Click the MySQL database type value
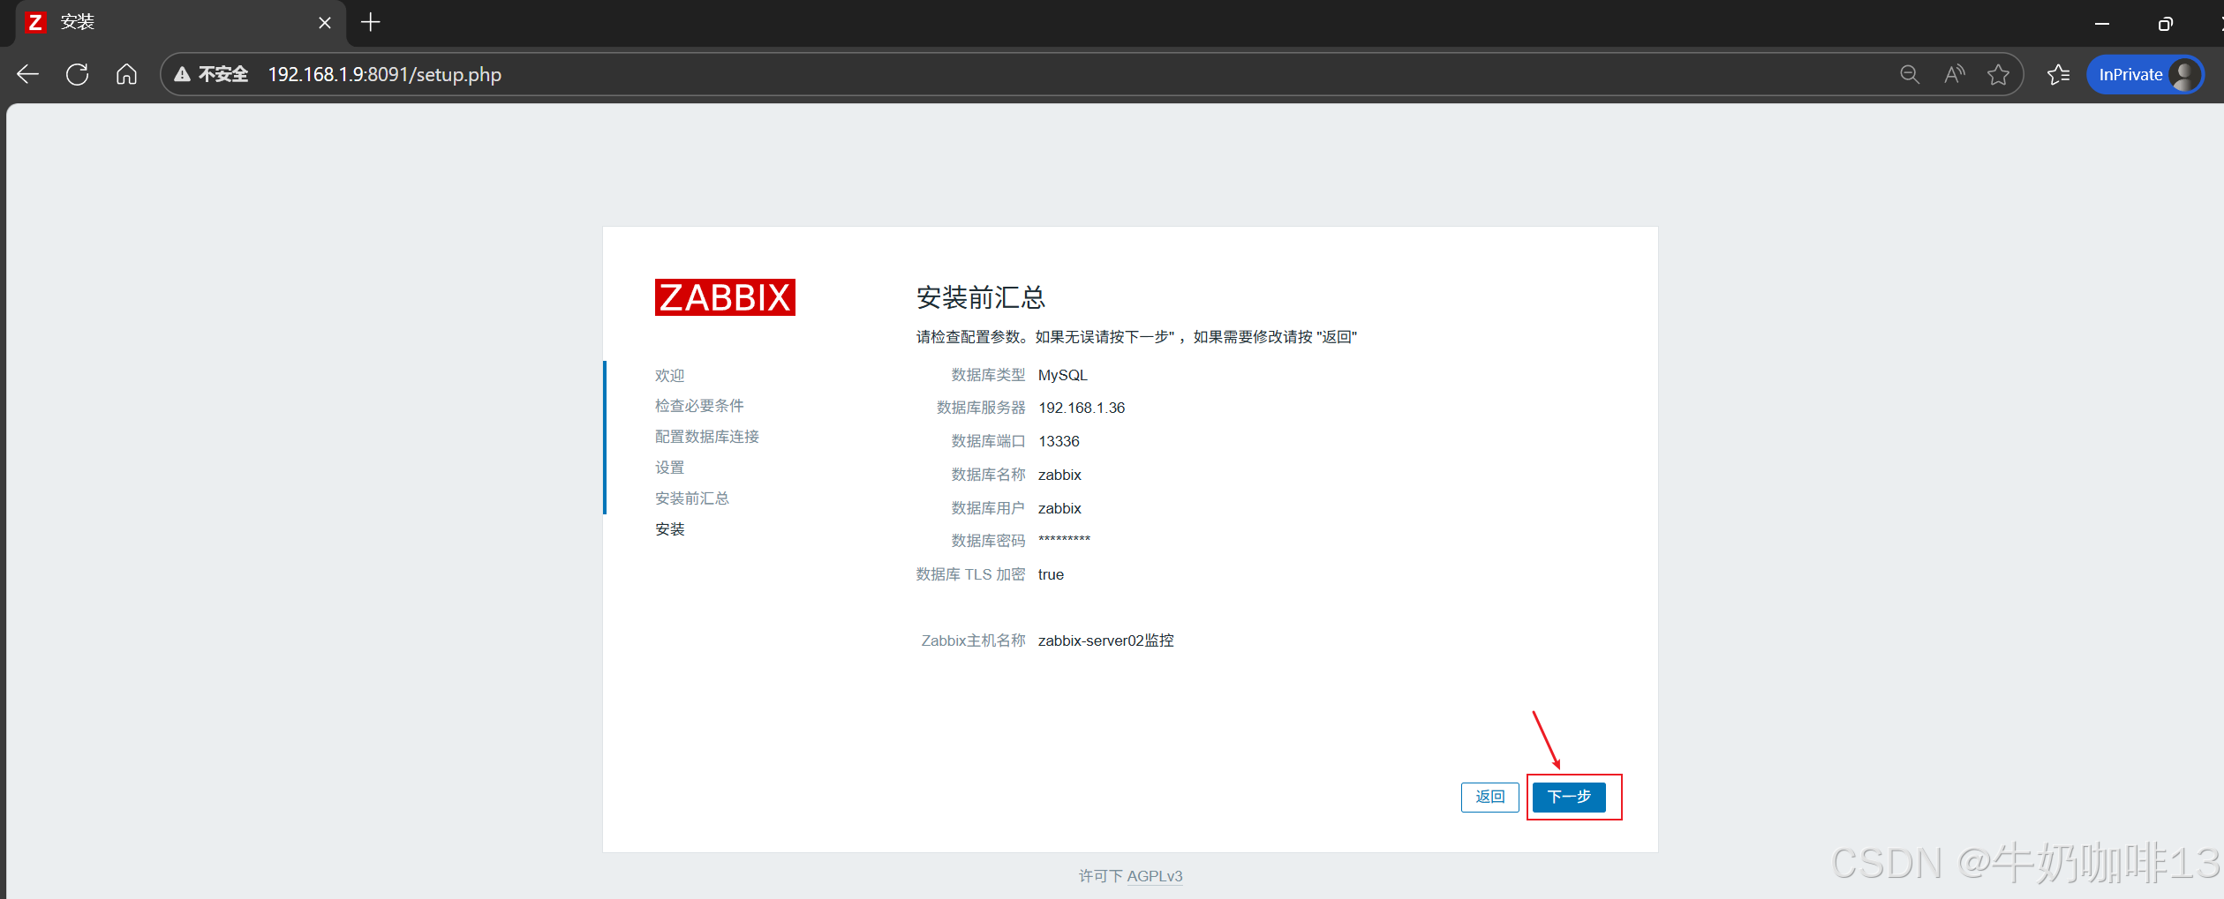The height and width of the screenshot is (899, 2224). click(1063, 375)
